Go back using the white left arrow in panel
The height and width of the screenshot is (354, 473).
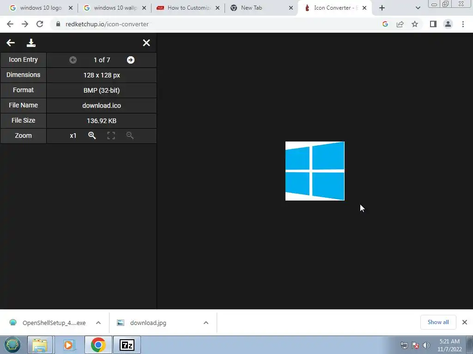pyautogui.click(x=11, y=43)
